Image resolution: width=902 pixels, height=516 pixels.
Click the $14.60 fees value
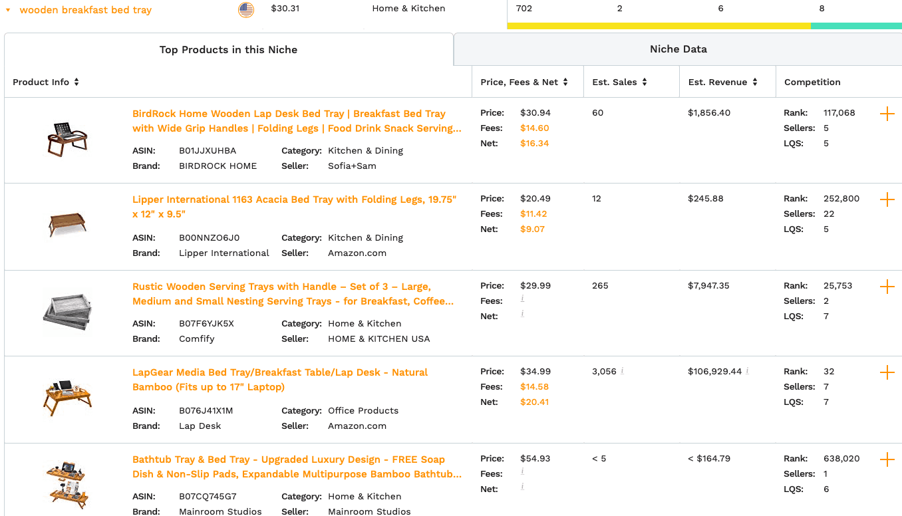click(535, 128)
